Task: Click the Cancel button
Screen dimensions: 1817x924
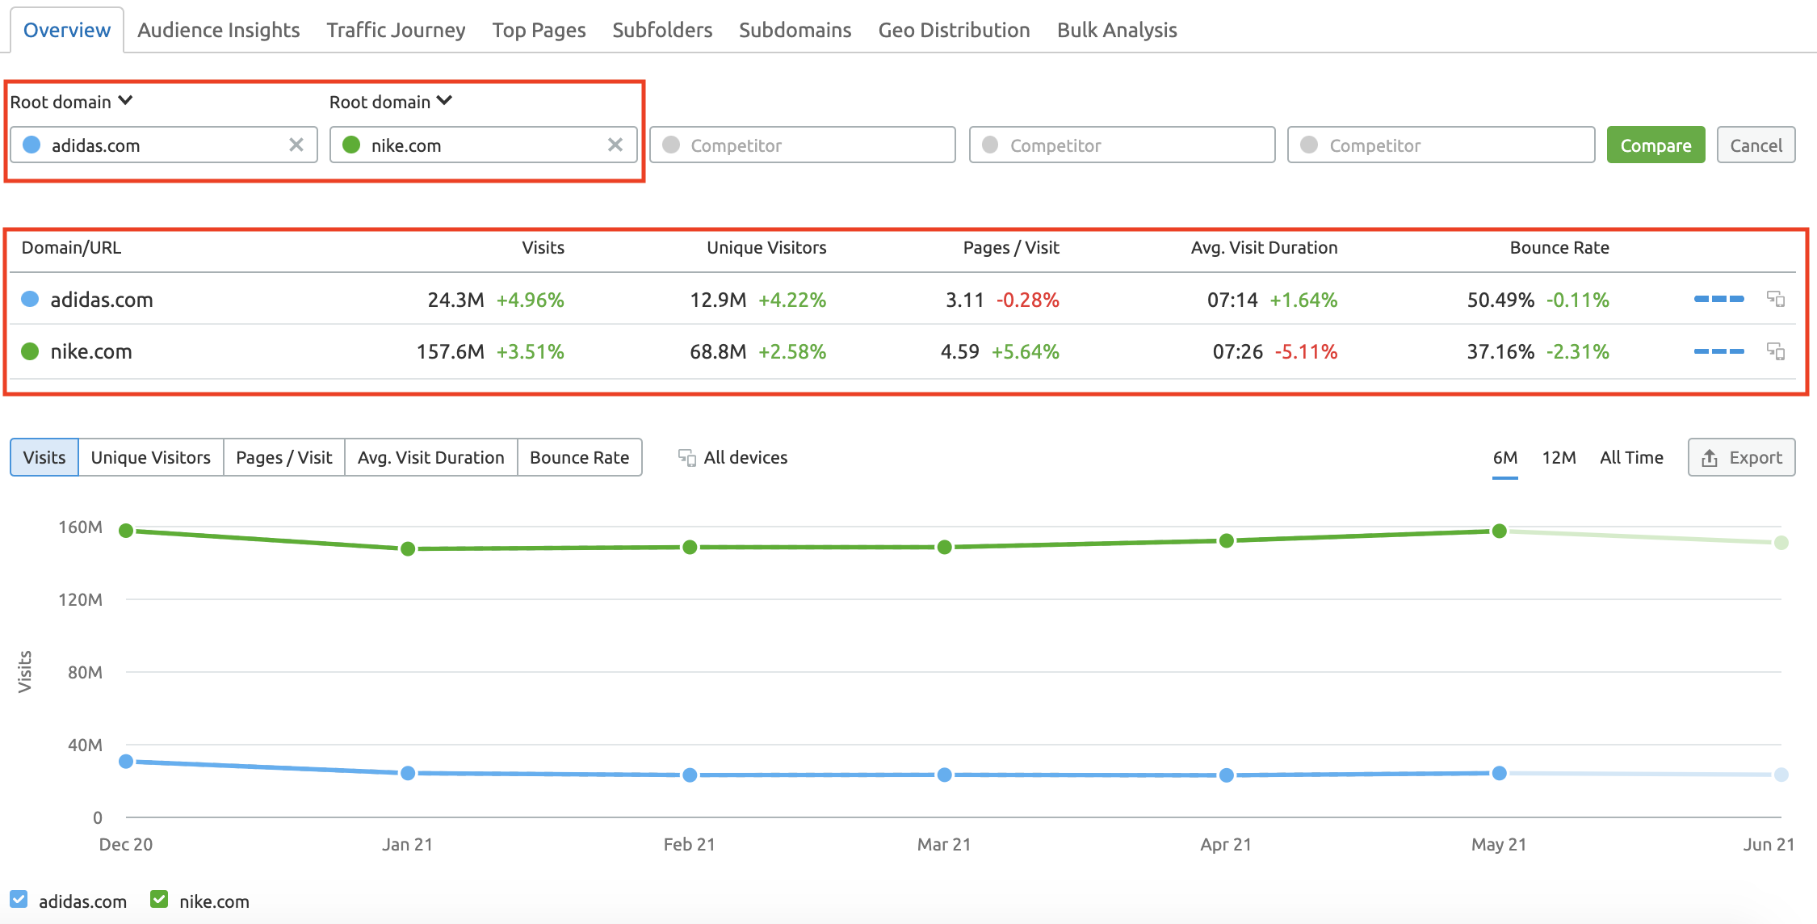Action: [x=1756, y=145]
